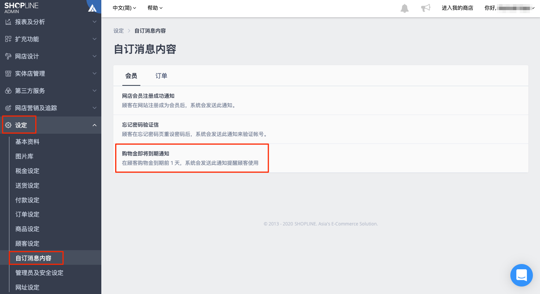Expand the 实体店管理 menu chevron
Viewport: 540px width, 294px height.
[x=95, y=74]
